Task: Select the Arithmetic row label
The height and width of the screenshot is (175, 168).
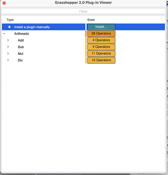Action: click(x=22, y=34)
